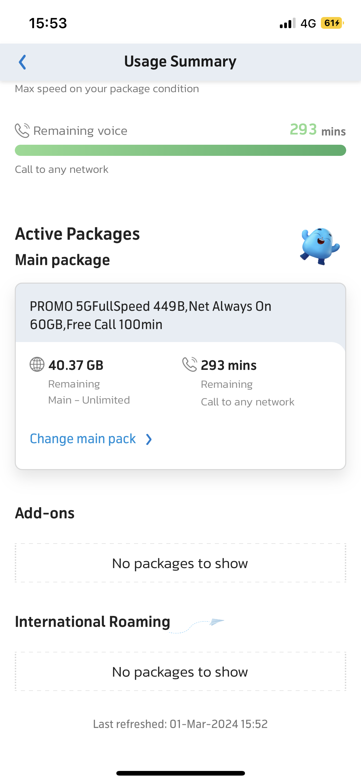Image resolution: width=361 pixels, height=783 pixels.
Task: Tap the blue back chevron icon
Action: tap(23, 62)
